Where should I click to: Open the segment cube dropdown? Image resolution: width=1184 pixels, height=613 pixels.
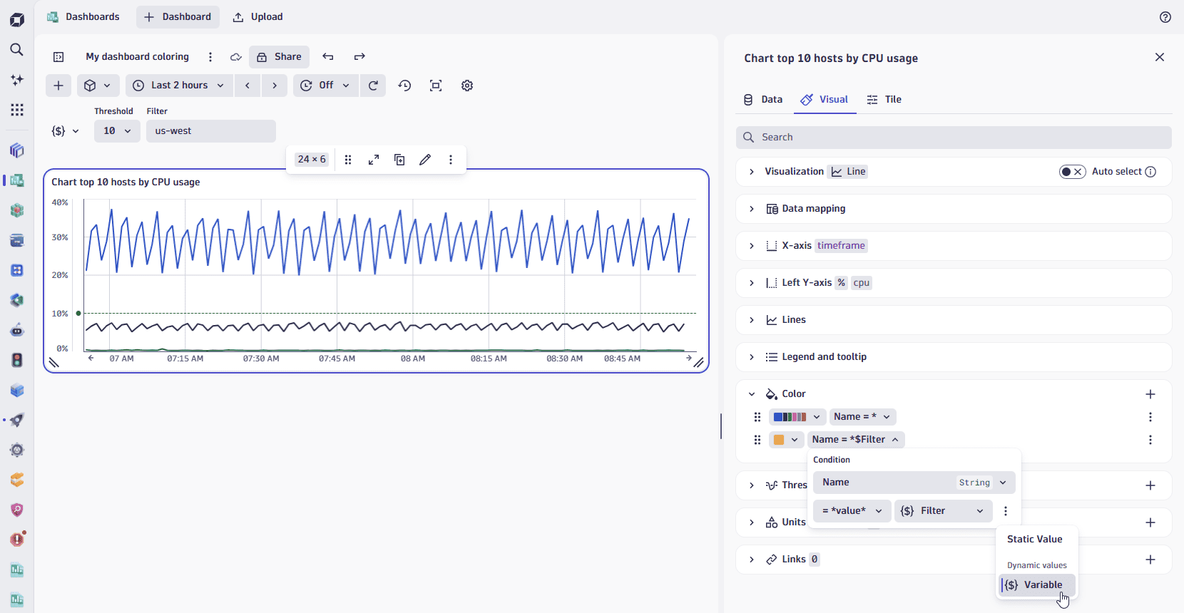pos(98,86)
